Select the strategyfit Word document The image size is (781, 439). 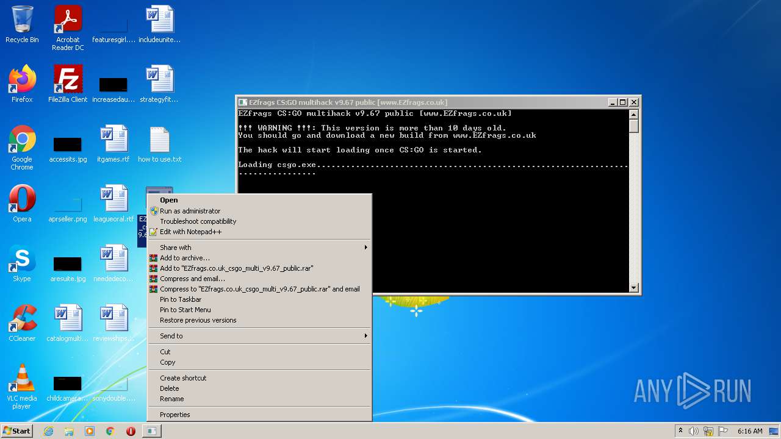pyautogui.click(x=159, y=84)
